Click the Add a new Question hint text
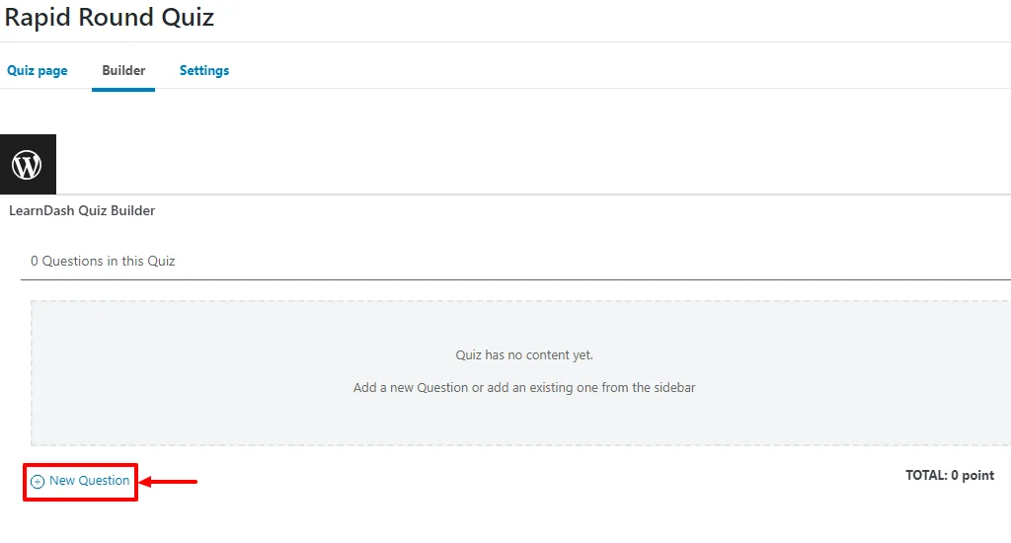The height and width of the screenshot is (543, 1011). tap(524, 388)
